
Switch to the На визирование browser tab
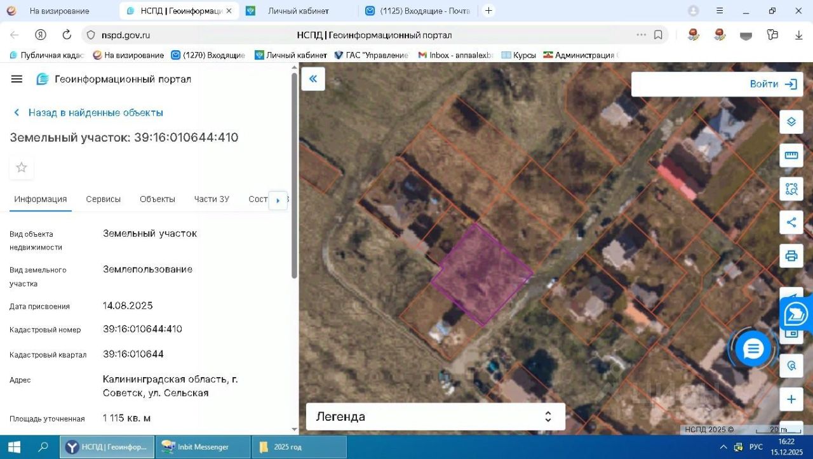click(x=60, y=11)
